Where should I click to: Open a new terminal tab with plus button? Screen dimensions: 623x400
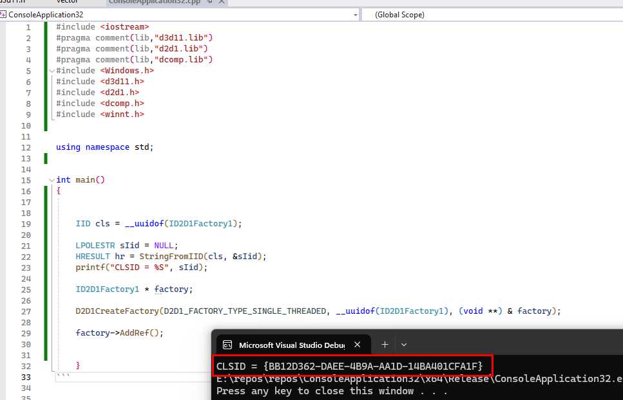click(385, 345)
